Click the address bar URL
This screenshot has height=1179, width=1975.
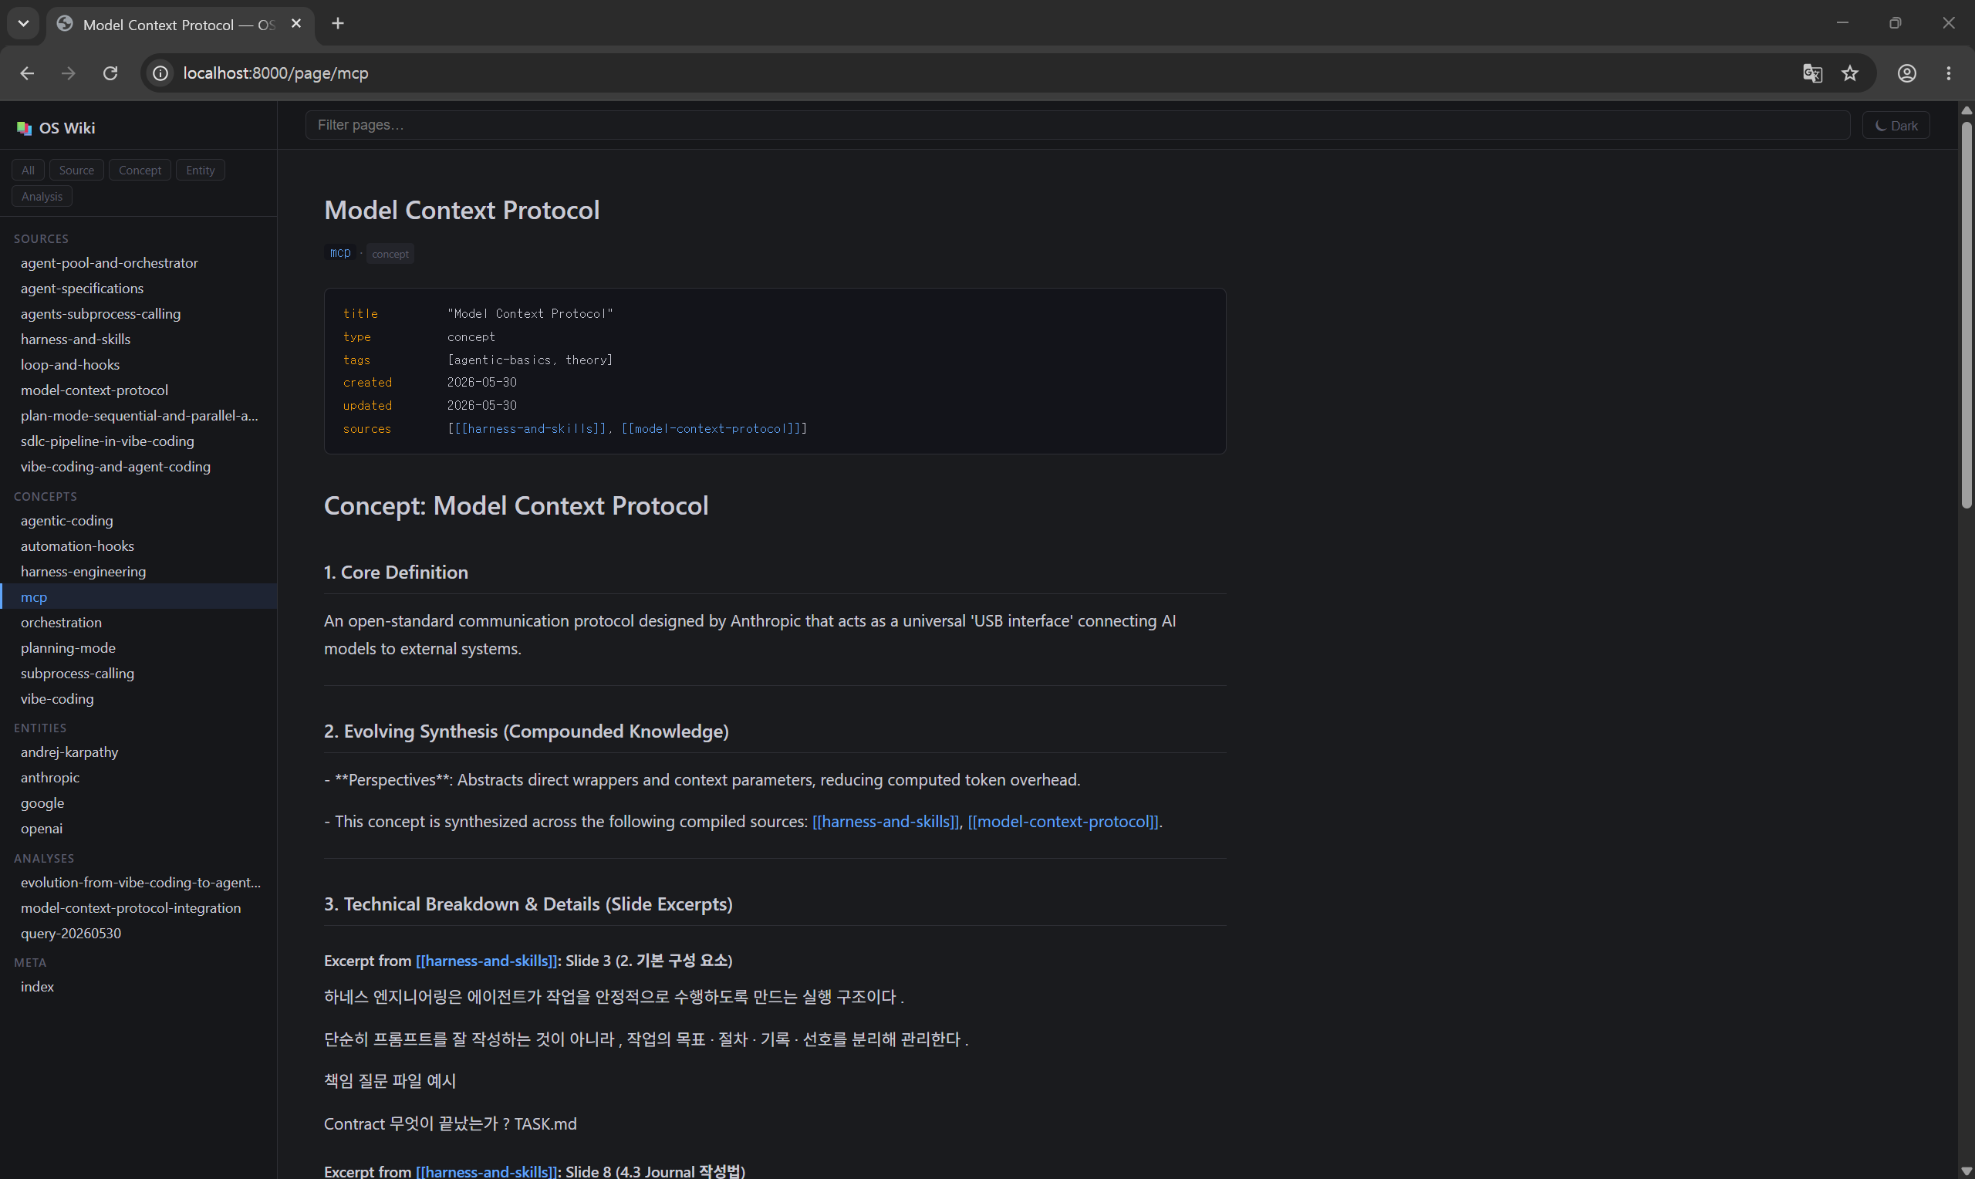pyautogui.click(x=275, y=73)
